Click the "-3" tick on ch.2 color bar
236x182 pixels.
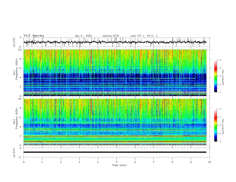220,109
